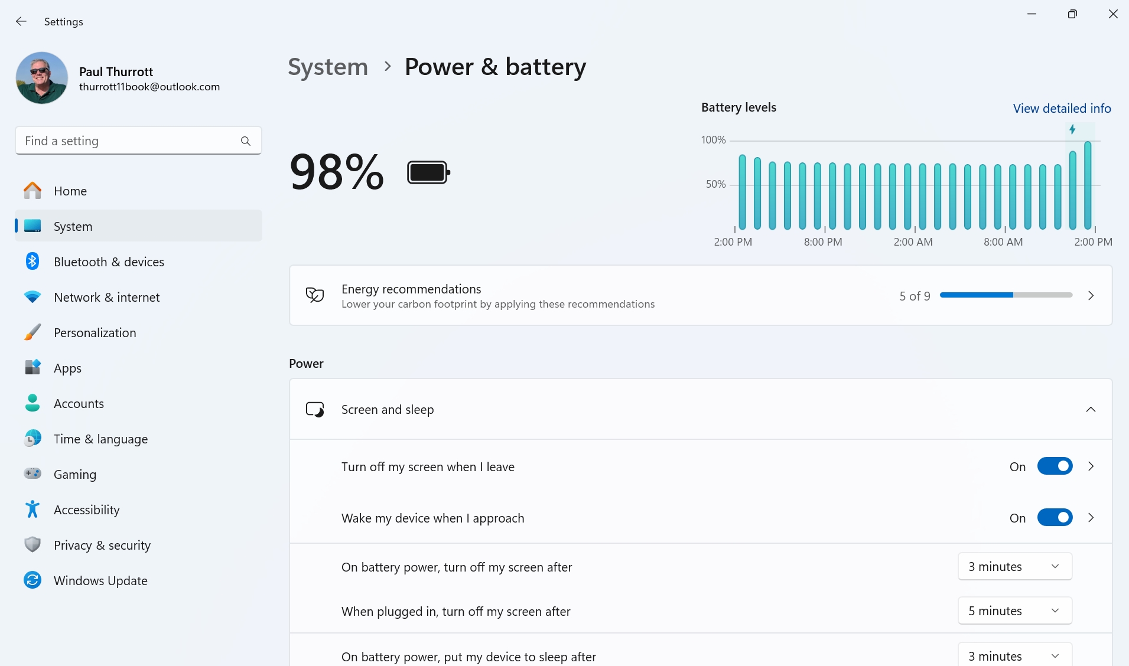Click the search magnifier icon
Image resolution: width=1129 pixels, height=666 pixels.
[x=246, y=141]
